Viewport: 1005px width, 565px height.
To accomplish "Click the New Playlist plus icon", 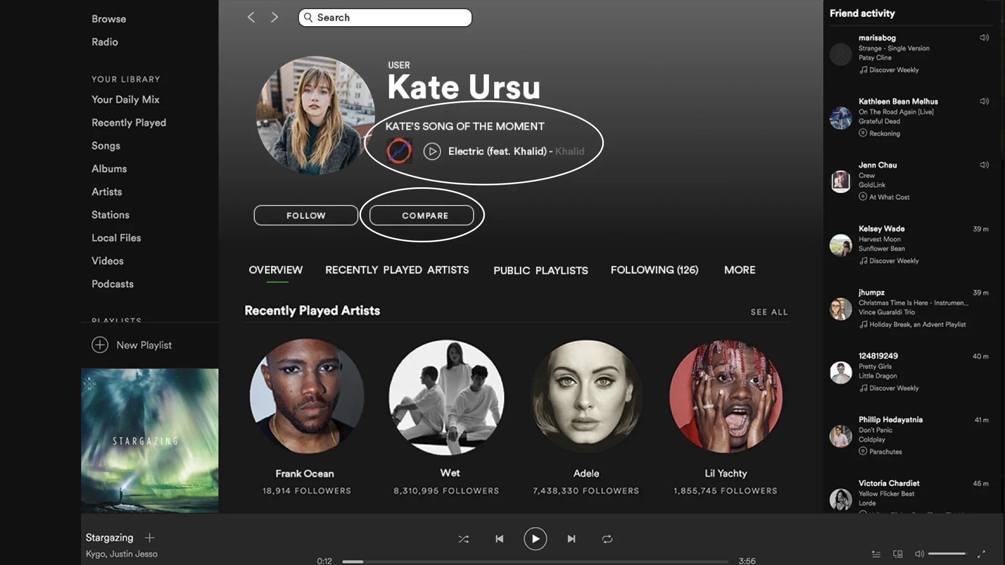I will pyautogui.click(x=100, y=345).
